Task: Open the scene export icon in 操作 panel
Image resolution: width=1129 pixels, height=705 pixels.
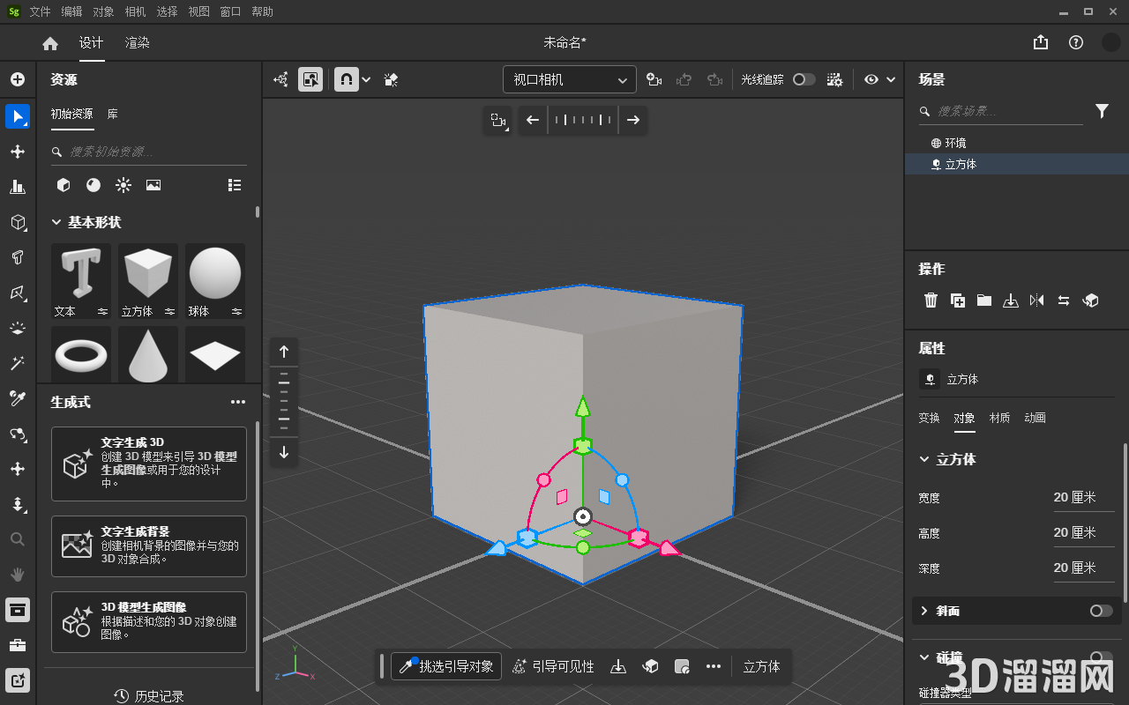Action: pyautogui.click(x=1011, y=300)
